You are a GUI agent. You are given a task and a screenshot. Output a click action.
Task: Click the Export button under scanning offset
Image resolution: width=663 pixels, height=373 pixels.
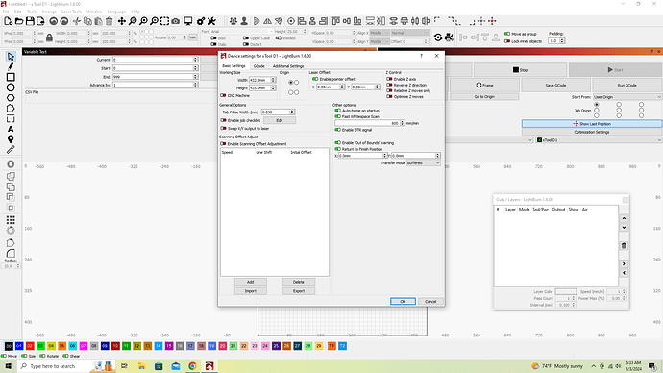point(299,291)
